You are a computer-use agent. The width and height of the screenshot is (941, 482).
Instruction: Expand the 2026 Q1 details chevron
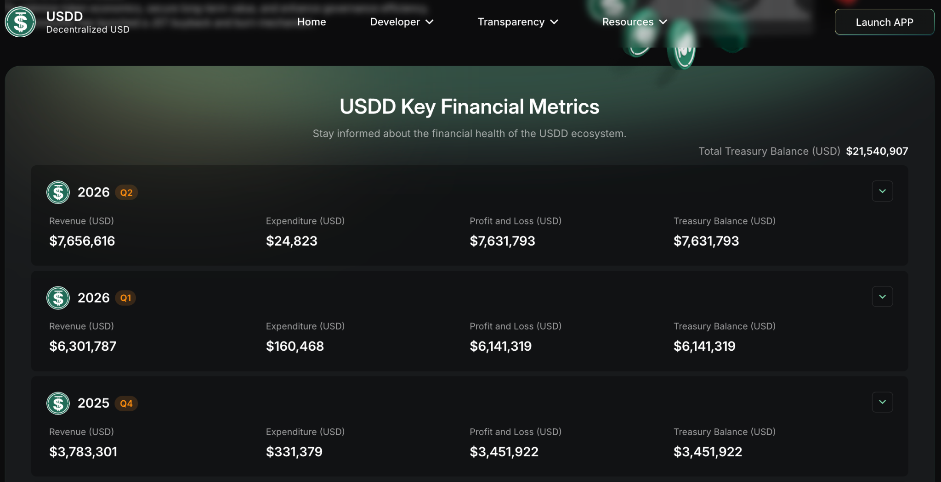(882, 297)
